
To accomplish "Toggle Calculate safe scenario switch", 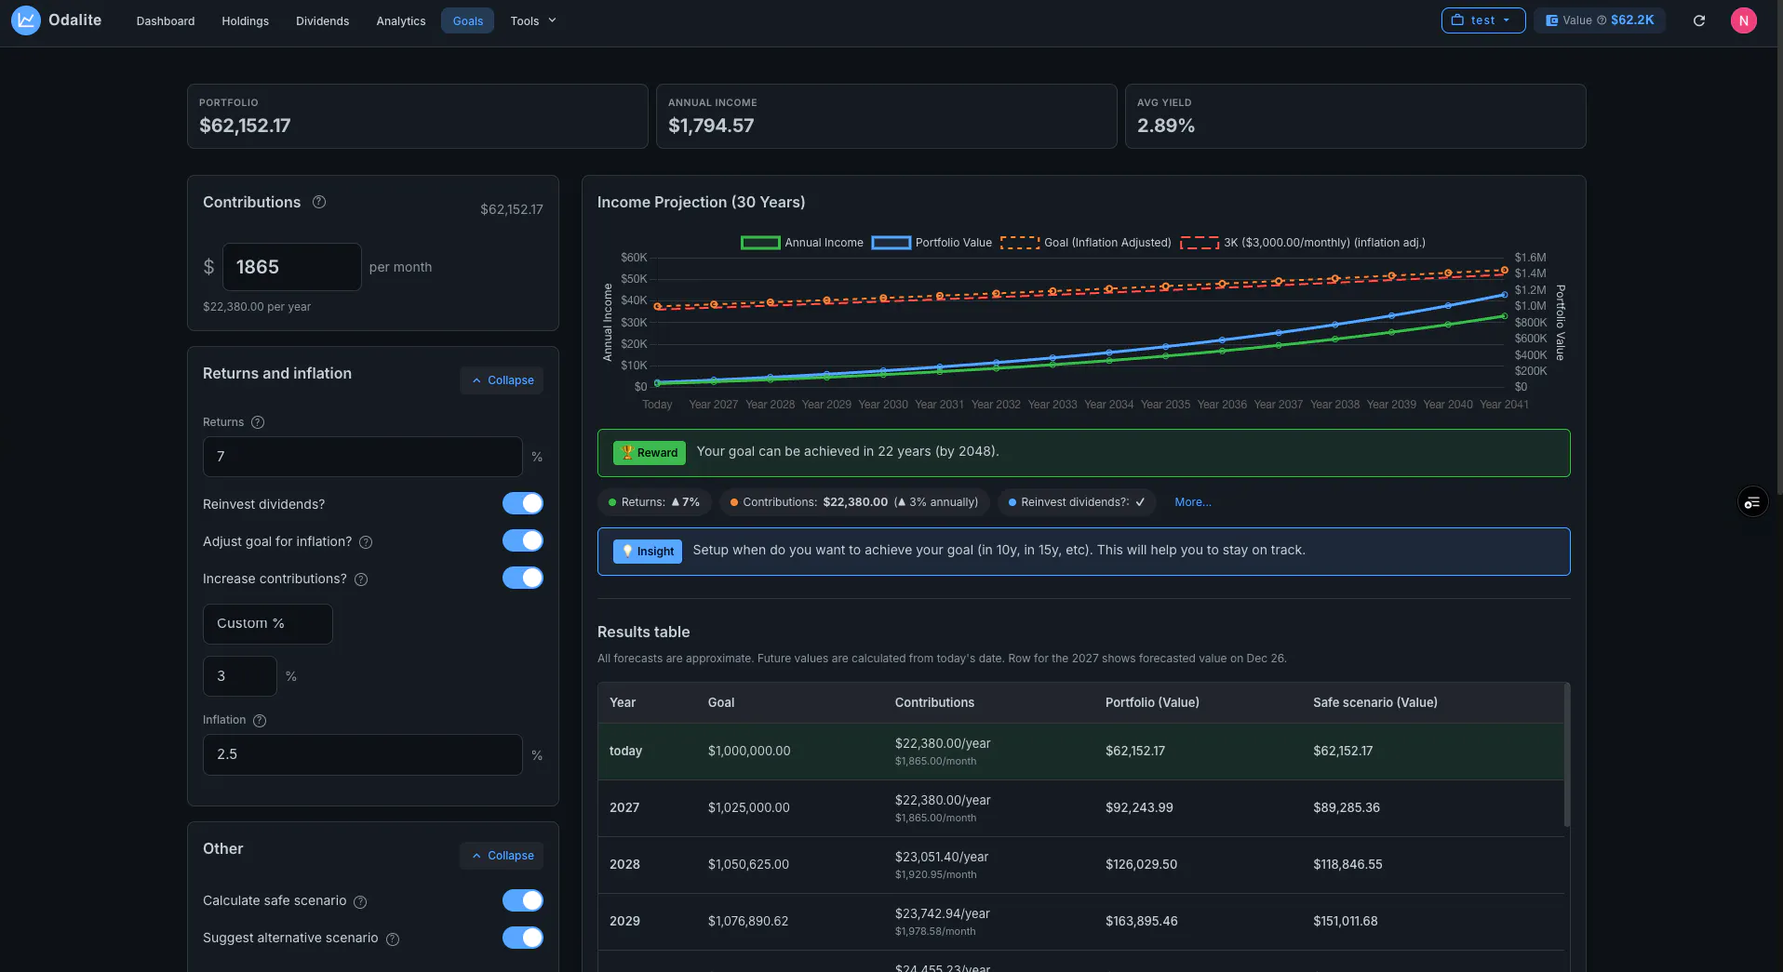I will coord(523,900).
